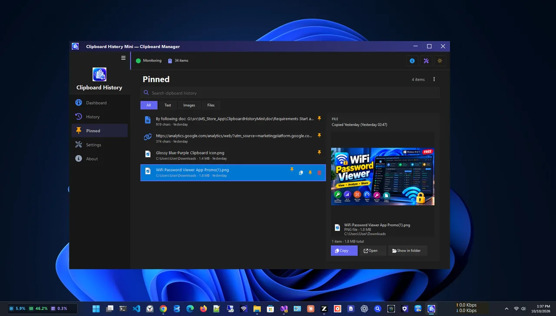Select the analytics.google.com URL entry
Image resolution: width=556 pixels, height=316 pixels.
(x=233, y=138)
